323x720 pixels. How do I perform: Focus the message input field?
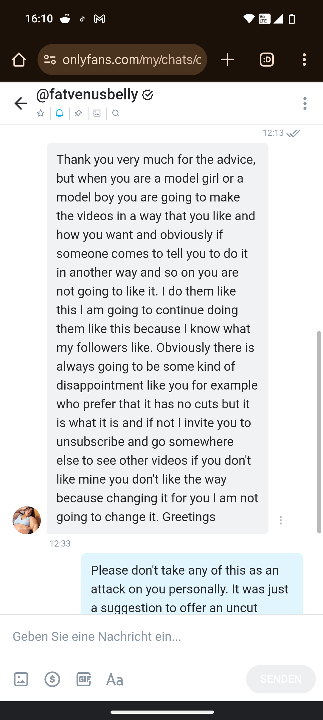point(161,637)
